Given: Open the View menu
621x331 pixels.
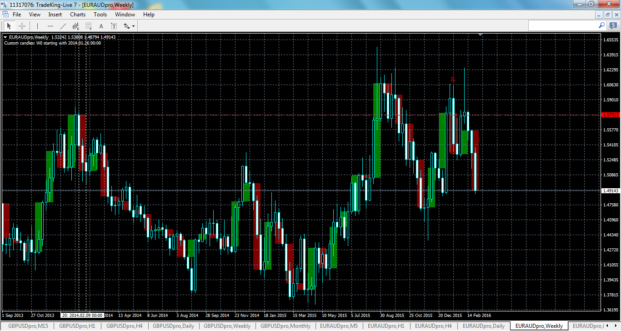Looking at the screenshot, I should click(x=35, y=15).
